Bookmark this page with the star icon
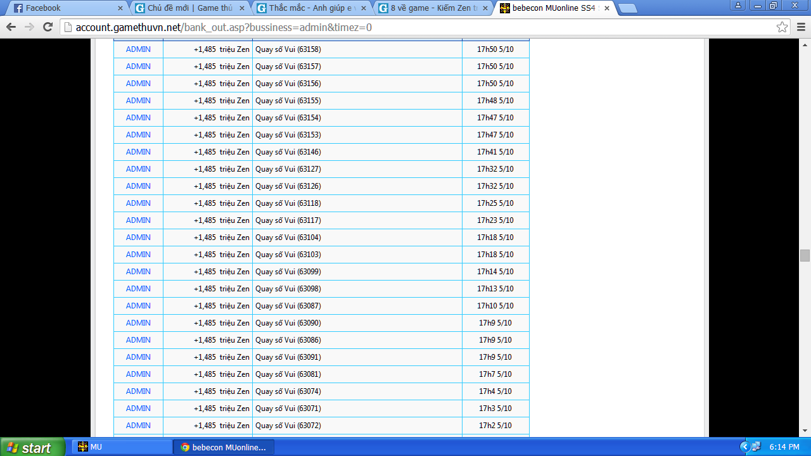Viewport: 811px width, 456px height. 782,27
